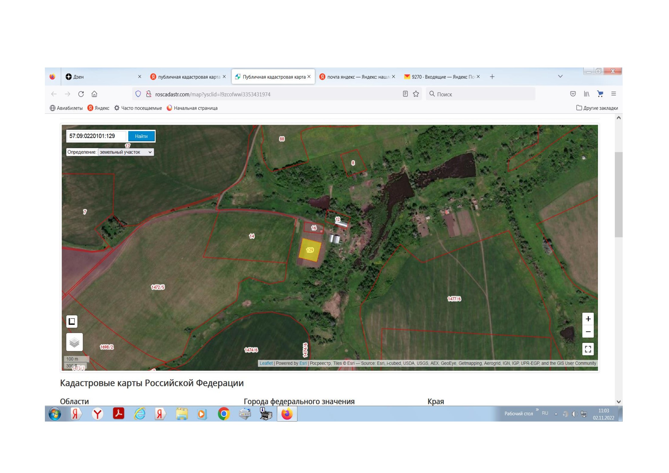
Task: Open Chrome from the Windows taskbar
Action: point(223,414)
